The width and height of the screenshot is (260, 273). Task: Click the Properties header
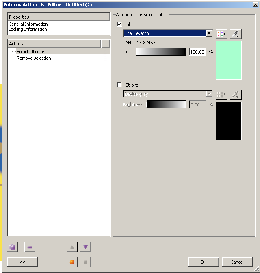[58, 17]
